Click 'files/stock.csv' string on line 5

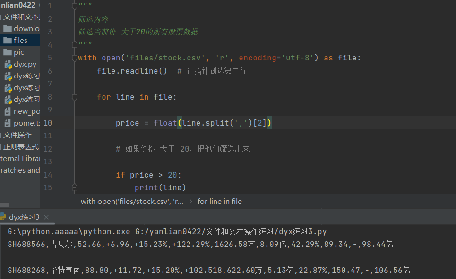165,58
